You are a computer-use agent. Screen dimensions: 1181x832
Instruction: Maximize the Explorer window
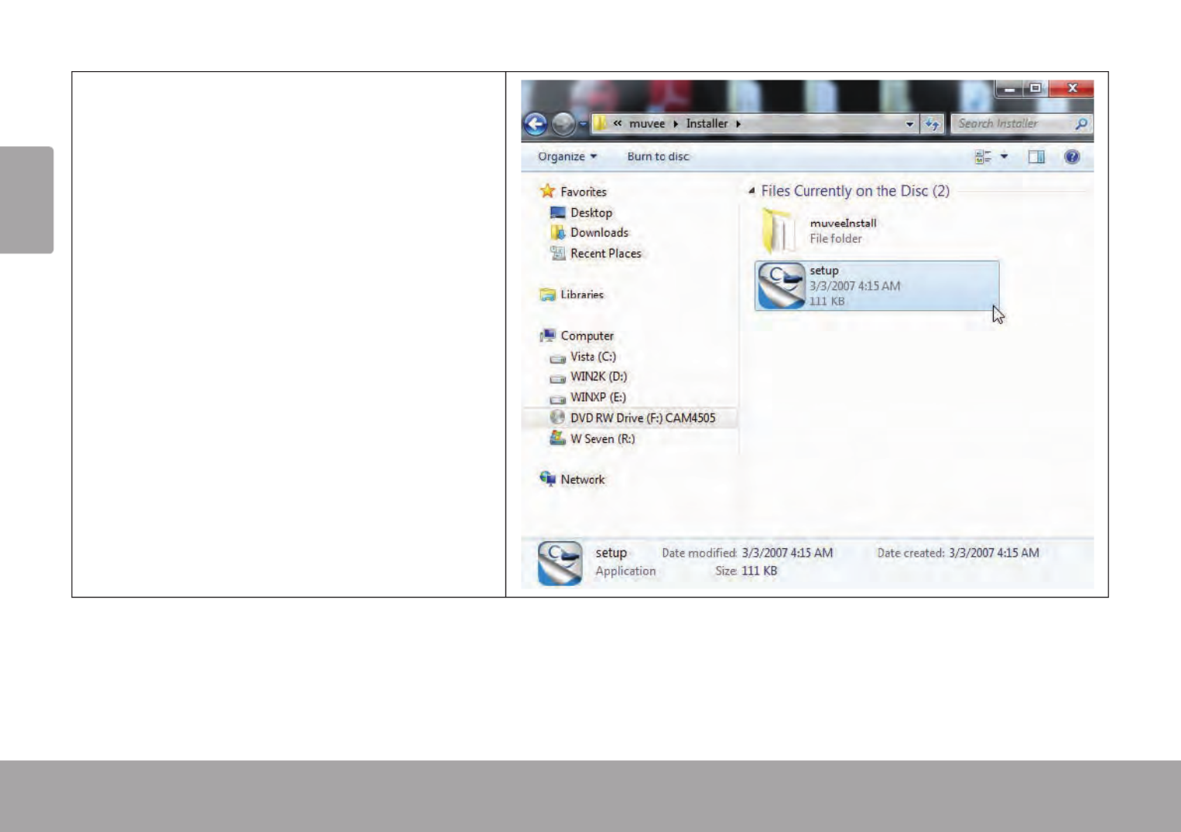[1036, 88]
